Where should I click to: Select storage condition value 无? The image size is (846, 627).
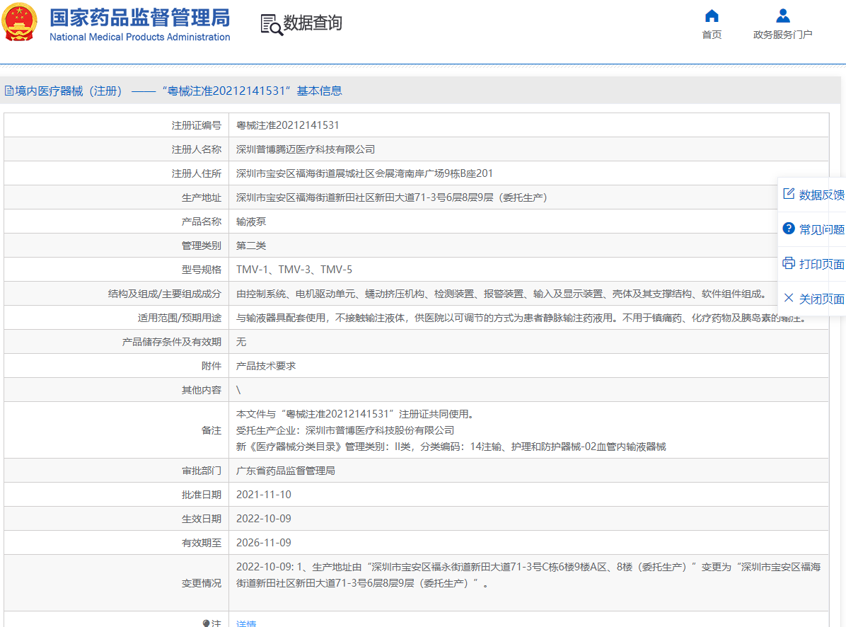point(241,342)
